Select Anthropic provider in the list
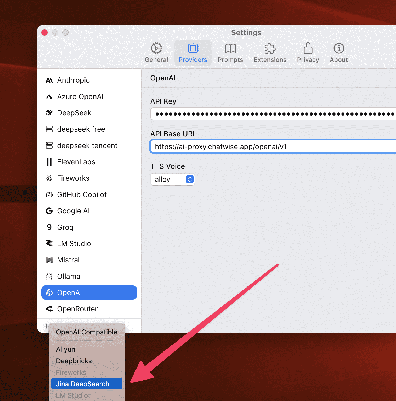The width and height of the screenshot is (396, 401). (89, 80)
